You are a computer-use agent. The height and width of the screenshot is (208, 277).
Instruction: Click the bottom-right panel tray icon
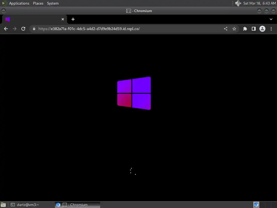coord(256,205)
